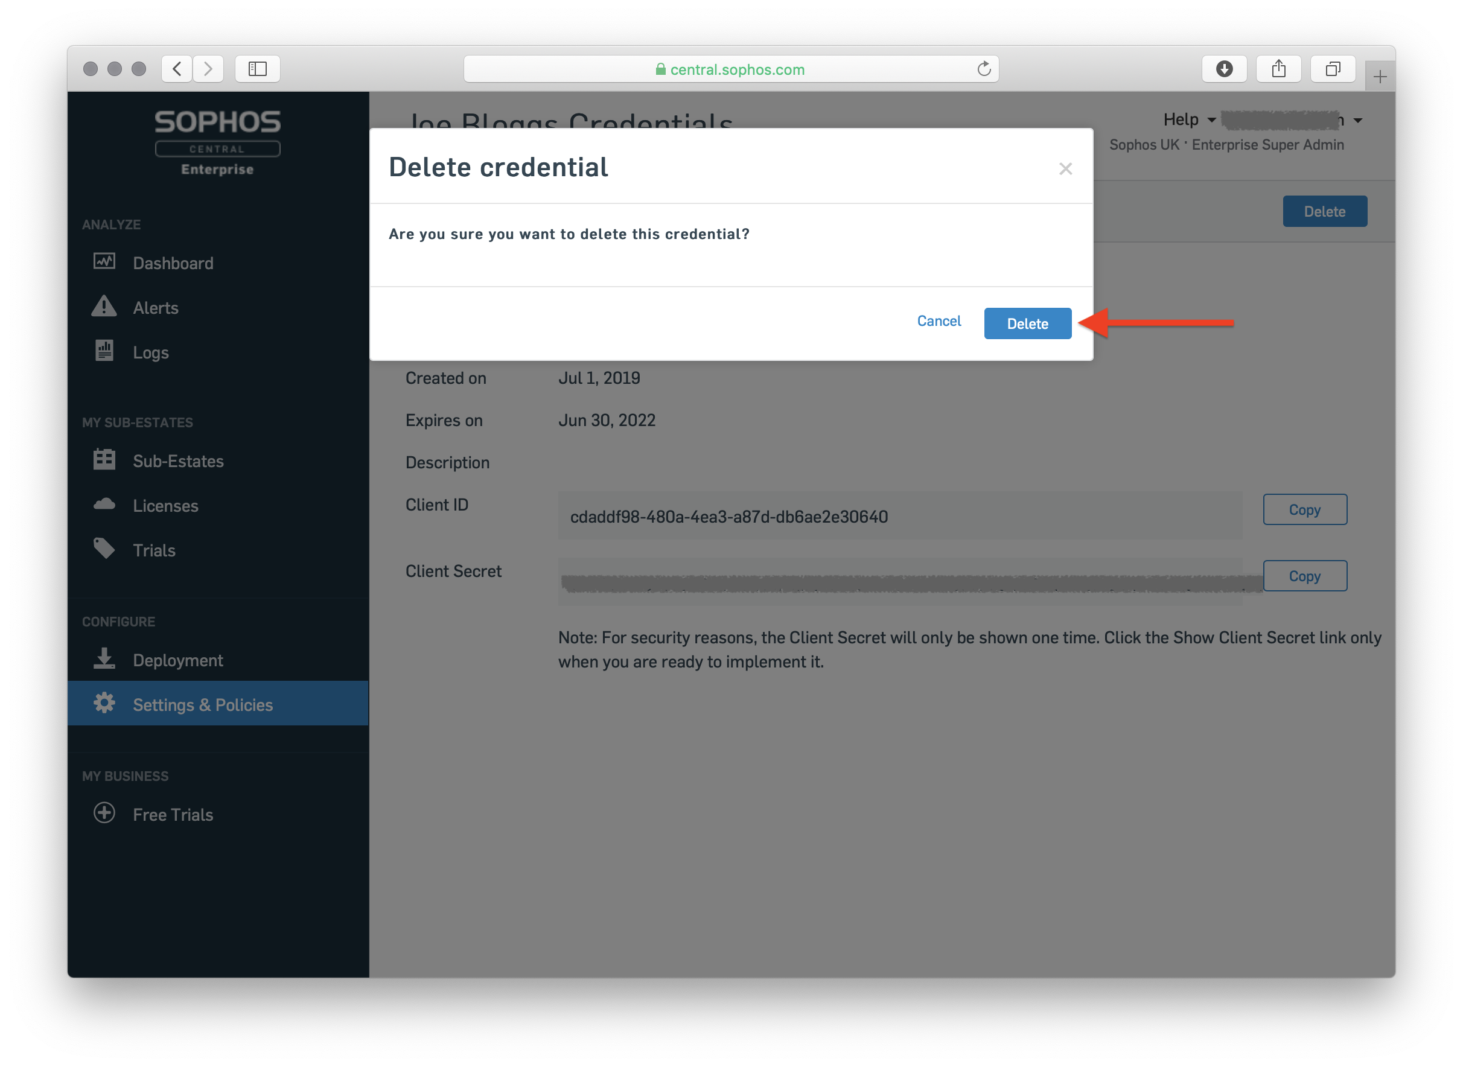
Task: Click the Free Trials plus icon
Action: (x=104, y=812)
